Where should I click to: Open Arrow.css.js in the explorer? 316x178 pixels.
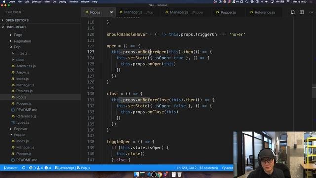tap(26, 66)
